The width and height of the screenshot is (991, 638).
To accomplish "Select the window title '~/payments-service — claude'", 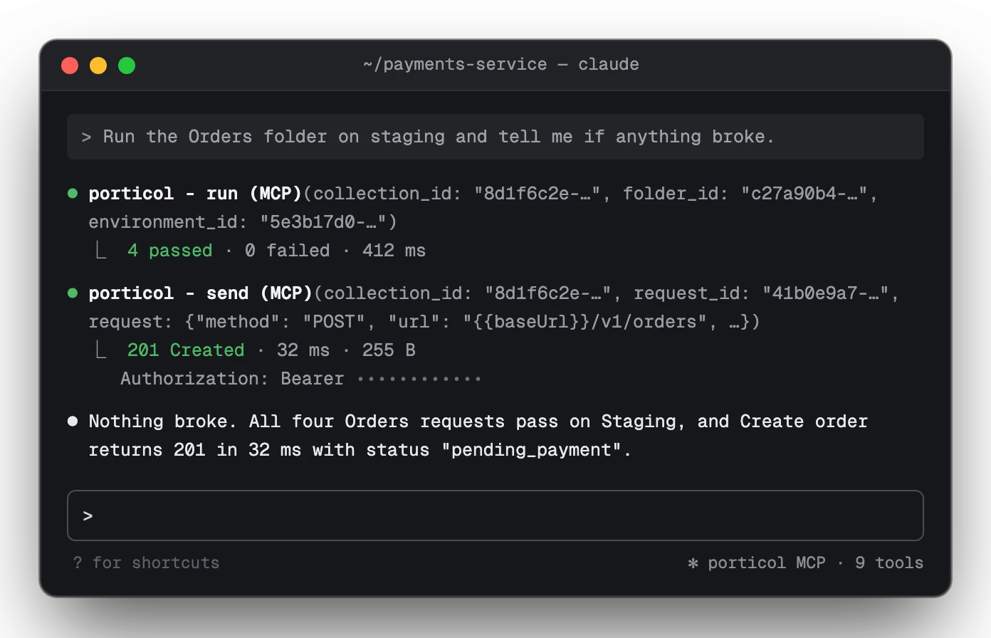I will click(x=501, y=64).
